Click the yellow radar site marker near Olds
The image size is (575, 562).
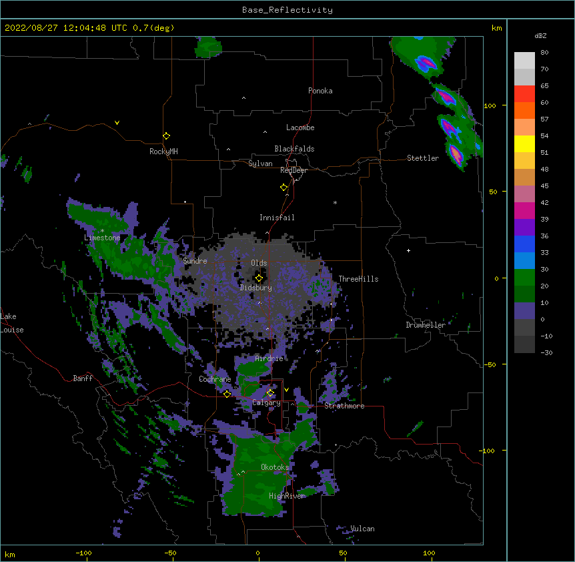(259, 278)
